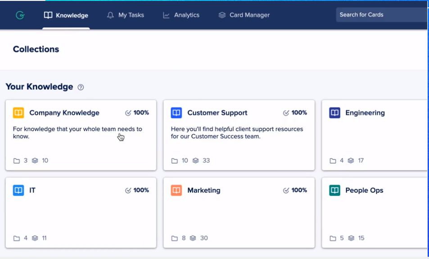Open the Analytics tab
Screen dimensions: 429x259
(186, 15)
